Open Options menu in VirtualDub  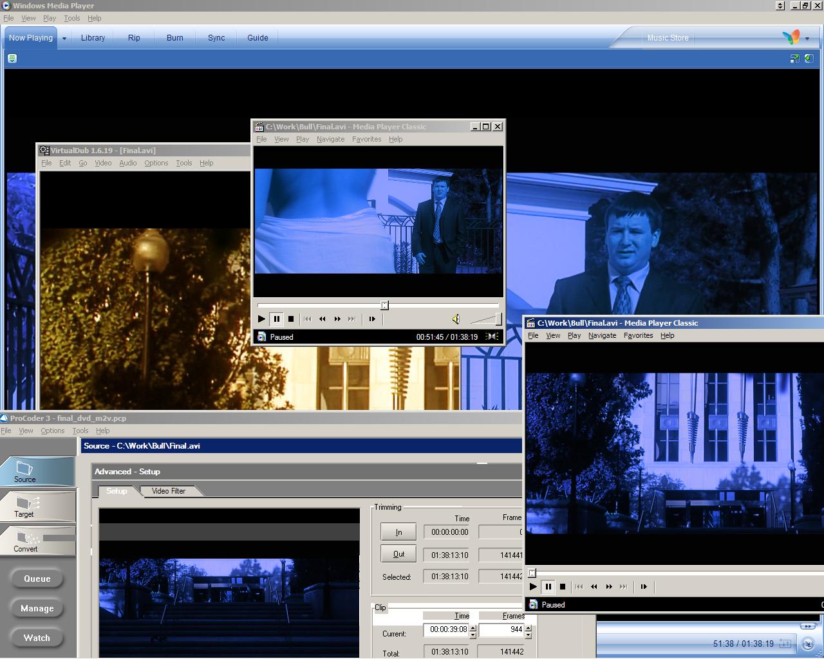[x=156, y=163]
